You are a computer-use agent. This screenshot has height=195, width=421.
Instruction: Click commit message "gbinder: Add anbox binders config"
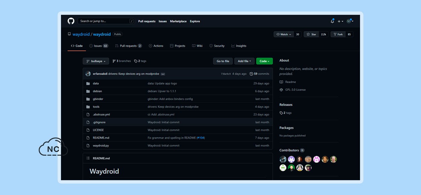170,99
